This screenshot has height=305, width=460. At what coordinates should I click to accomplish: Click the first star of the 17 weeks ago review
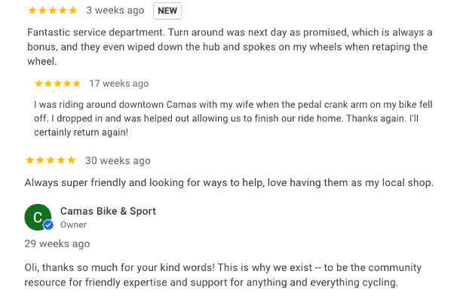coord(39,84)
